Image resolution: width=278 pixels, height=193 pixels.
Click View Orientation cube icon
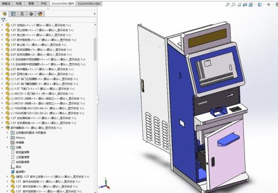click(251, 5)
